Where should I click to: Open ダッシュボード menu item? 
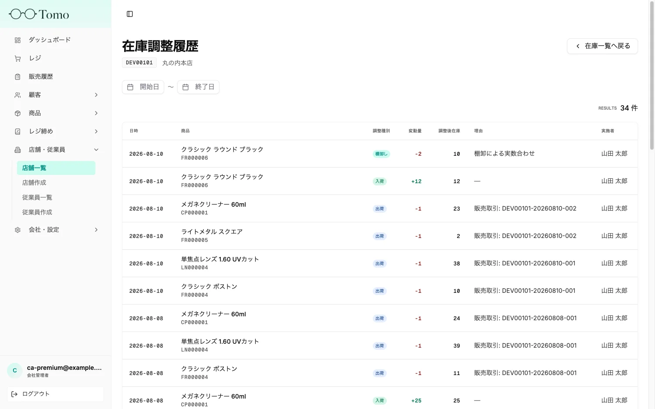56,40
